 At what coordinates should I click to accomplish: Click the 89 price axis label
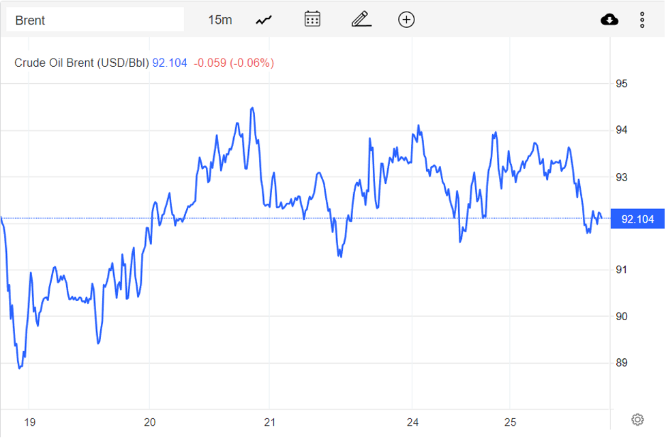pos(622,362)
